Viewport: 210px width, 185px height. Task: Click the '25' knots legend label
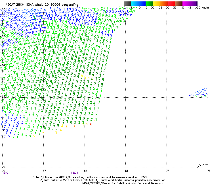point(160,8)
